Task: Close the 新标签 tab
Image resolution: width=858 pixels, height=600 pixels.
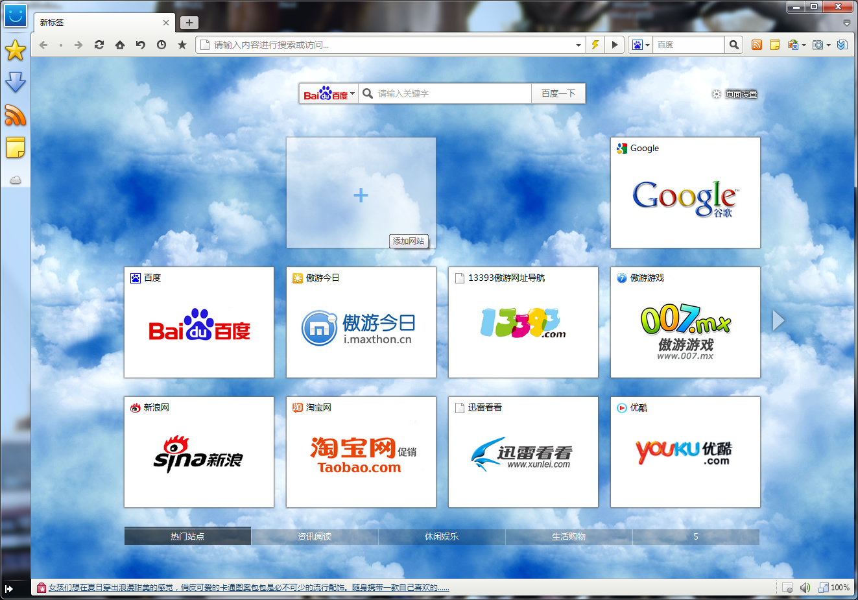Action: (166, 23)
